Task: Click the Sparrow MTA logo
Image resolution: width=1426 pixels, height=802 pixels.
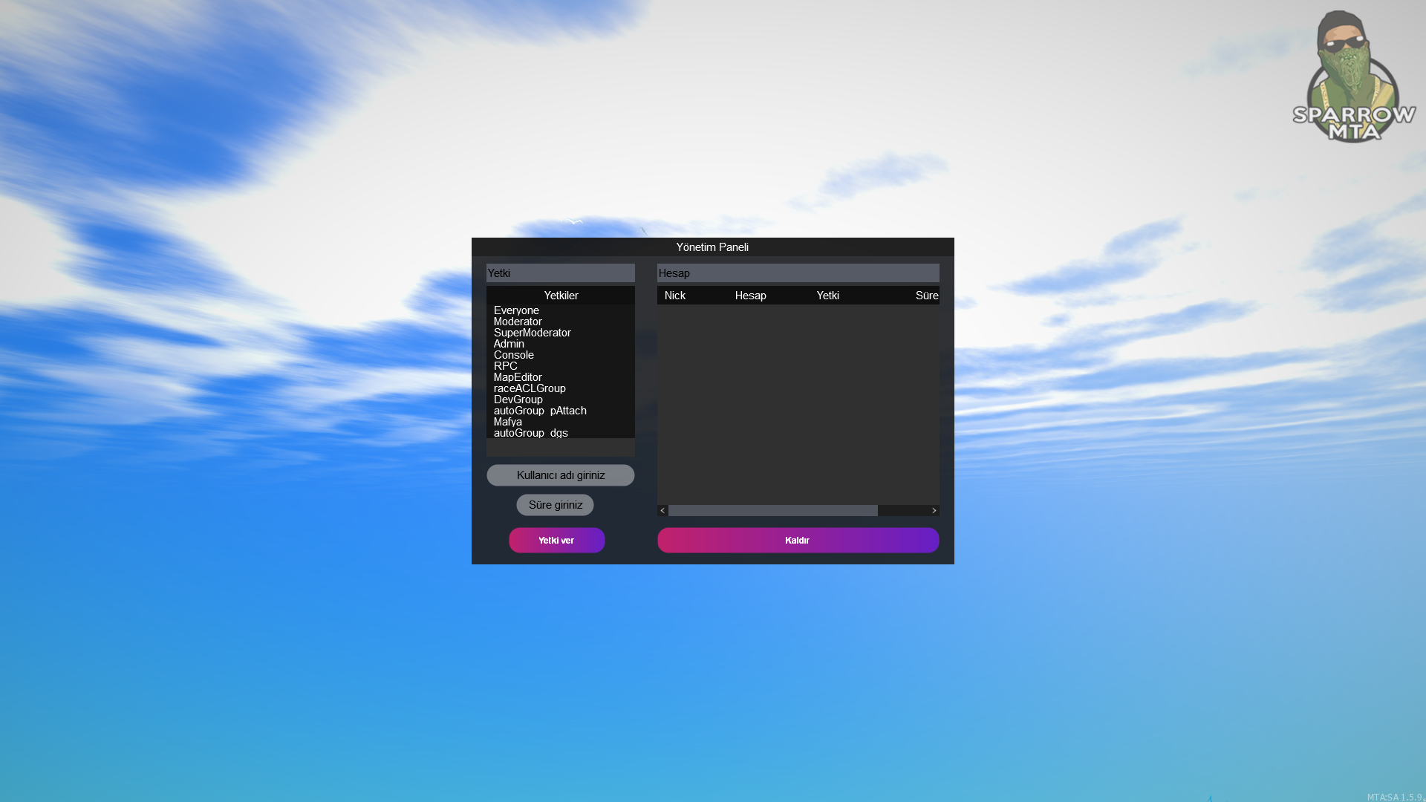Action: pos(1354,76)
